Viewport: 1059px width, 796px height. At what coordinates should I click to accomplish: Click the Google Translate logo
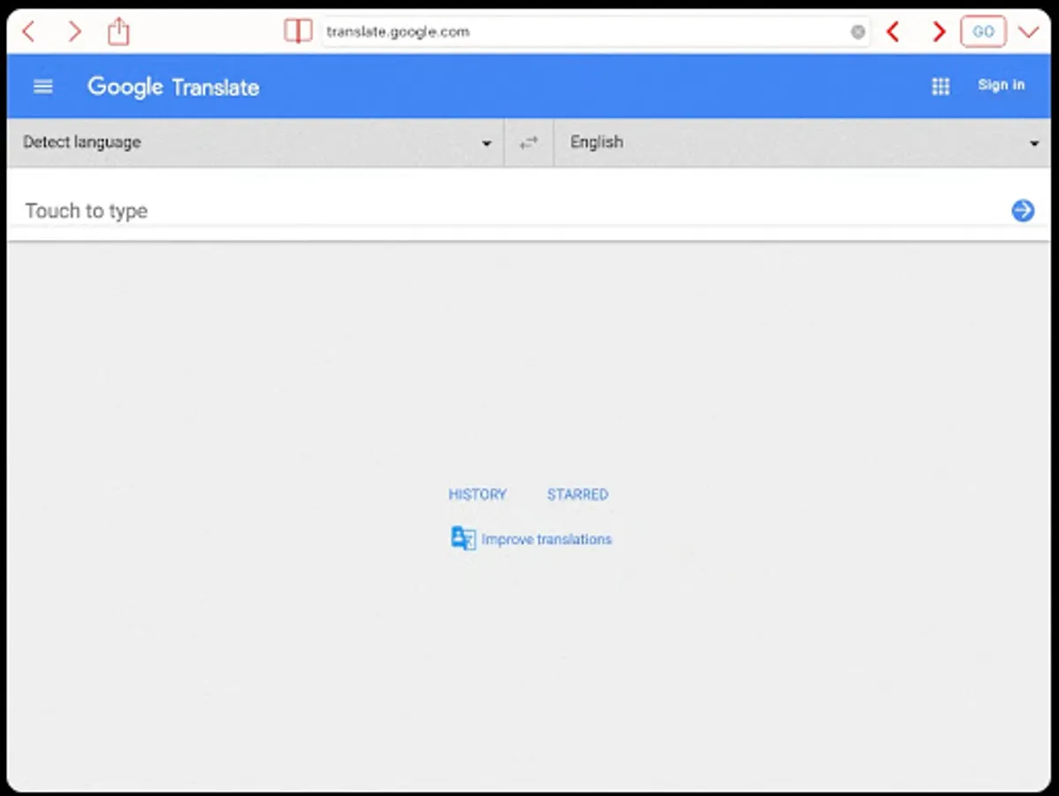pos(173,87)
